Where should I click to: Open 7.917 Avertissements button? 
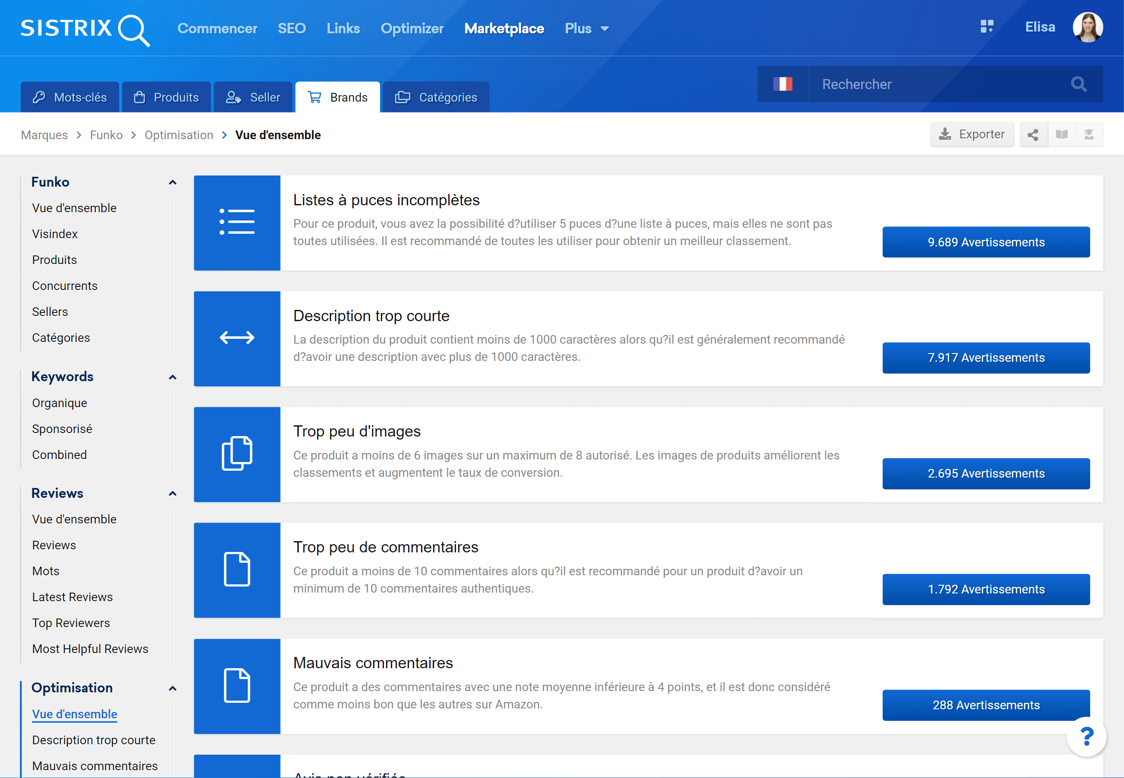coord(986,358)
